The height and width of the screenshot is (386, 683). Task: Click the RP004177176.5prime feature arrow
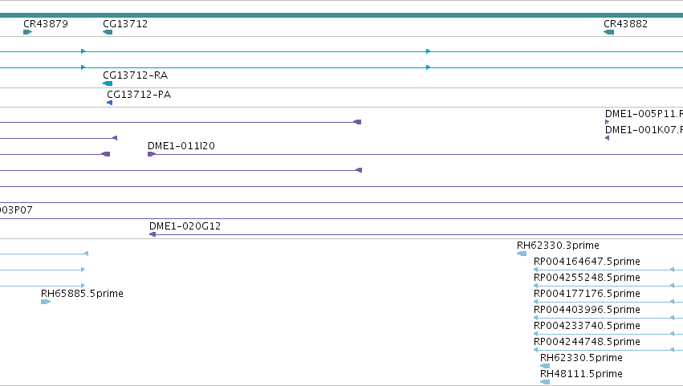click(x=536, y=302)
